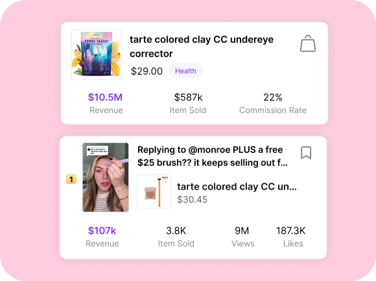
Task: Click the comment reply sticker on video
Action: [97, 150]
